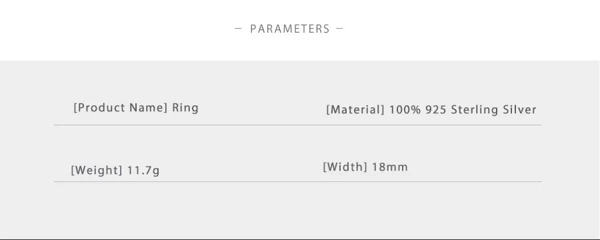Click the dash right of PARAMETERS

point(339,28)
